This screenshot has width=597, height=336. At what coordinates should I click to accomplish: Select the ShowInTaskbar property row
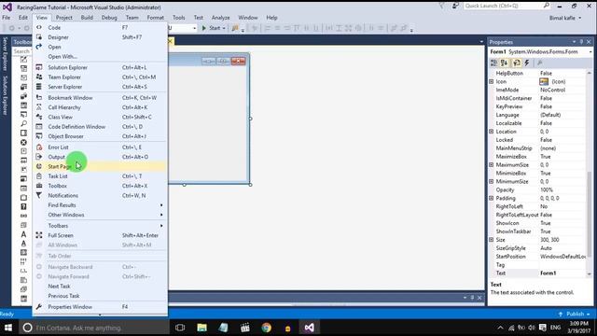pos(537,231)
